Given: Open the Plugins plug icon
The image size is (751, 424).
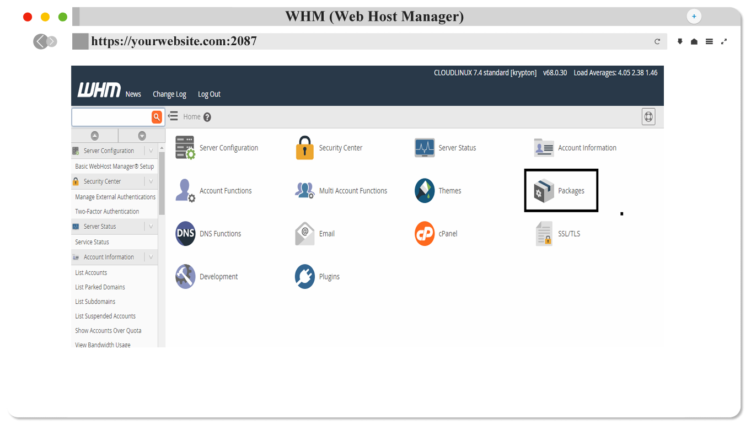Looking at the screenshot, I should click(x=305, y=277).
